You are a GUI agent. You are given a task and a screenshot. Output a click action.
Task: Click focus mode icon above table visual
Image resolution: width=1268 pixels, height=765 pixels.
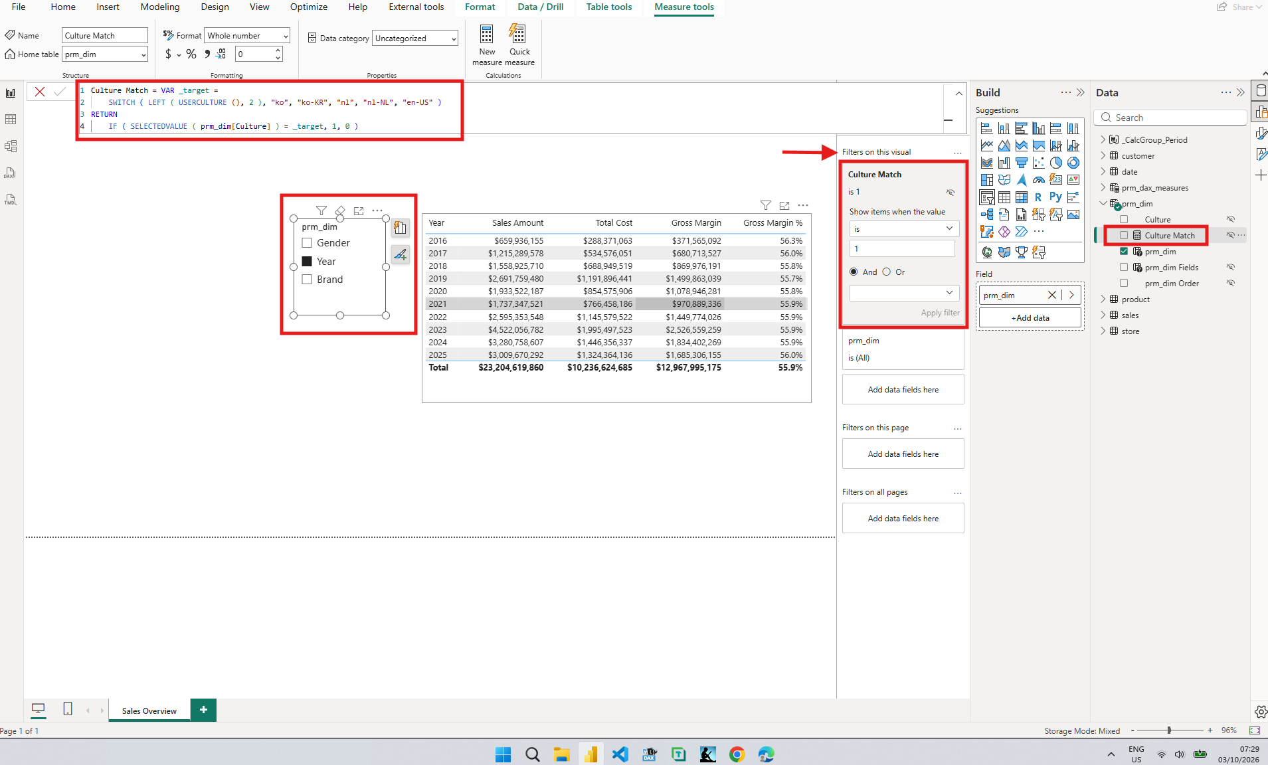(784, 205)
